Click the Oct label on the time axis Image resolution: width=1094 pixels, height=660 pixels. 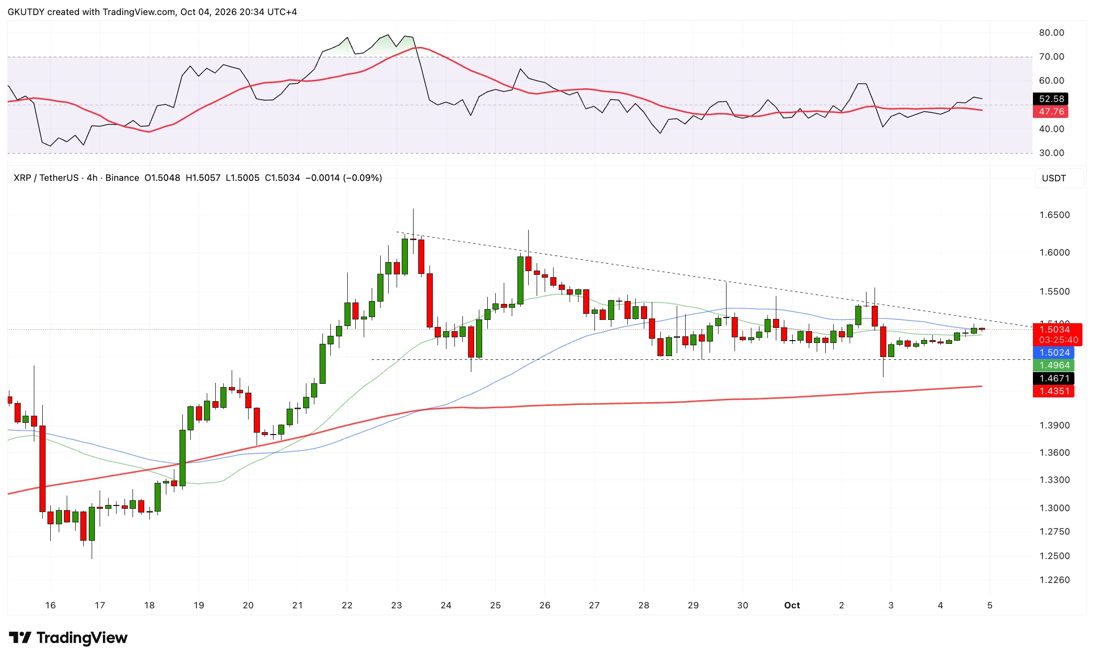(792, 605)
